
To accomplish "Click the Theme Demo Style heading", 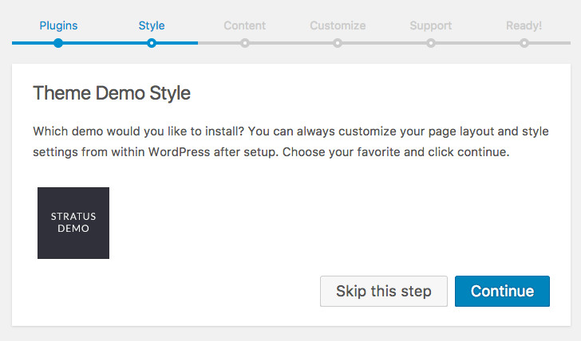I will (112, 93).
